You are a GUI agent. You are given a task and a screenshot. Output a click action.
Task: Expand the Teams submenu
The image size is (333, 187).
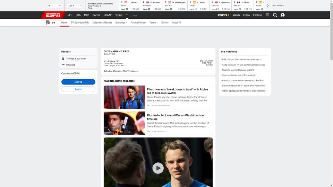tap(154, 23)
